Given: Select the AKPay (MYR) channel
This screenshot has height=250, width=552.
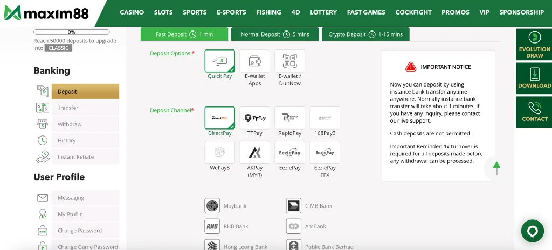Looking at the screenshot, I should coord(254,153).
